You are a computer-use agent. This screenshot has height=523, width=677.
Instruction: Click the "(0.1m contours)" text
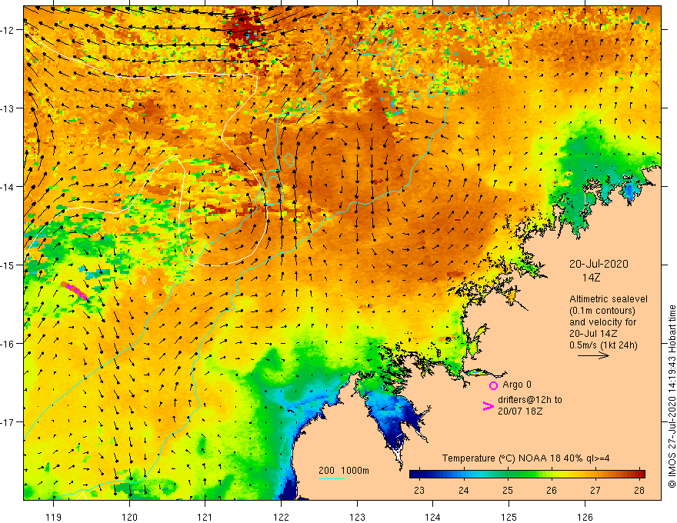click(602, 311)
